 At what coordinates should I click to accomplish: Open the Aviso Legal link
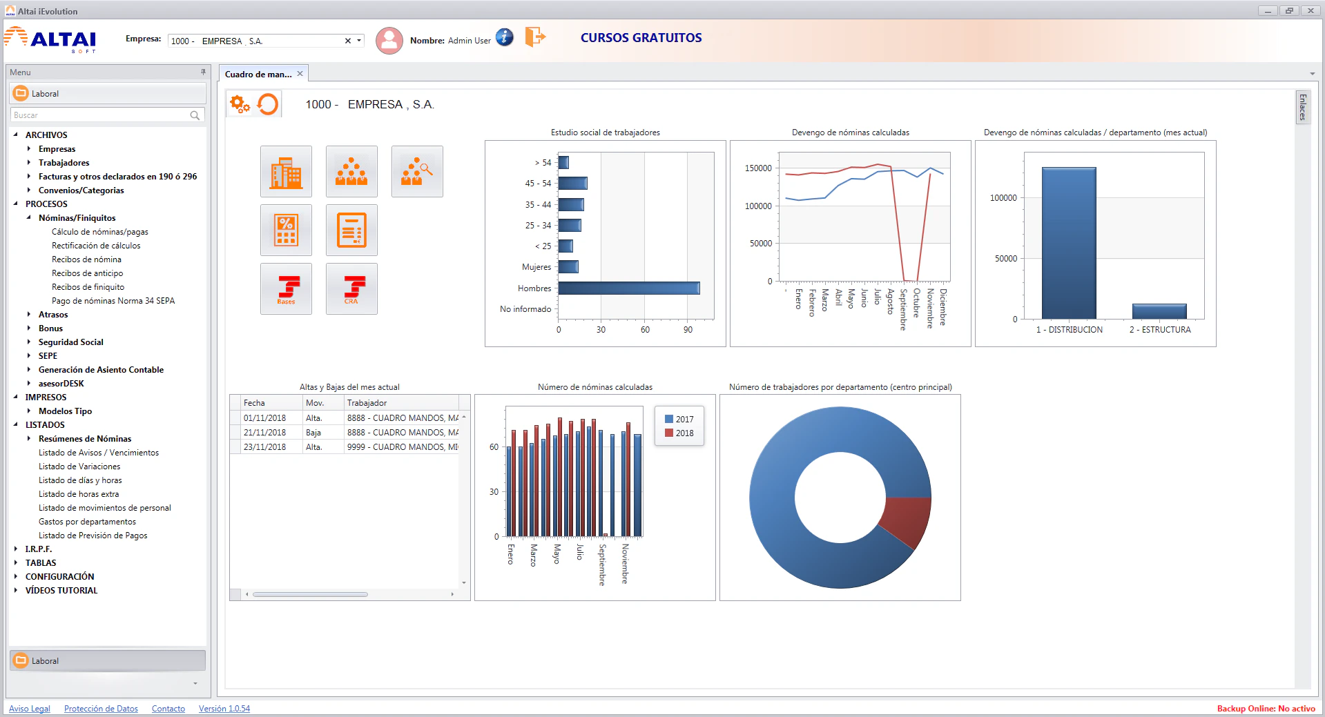click(30, 709)
